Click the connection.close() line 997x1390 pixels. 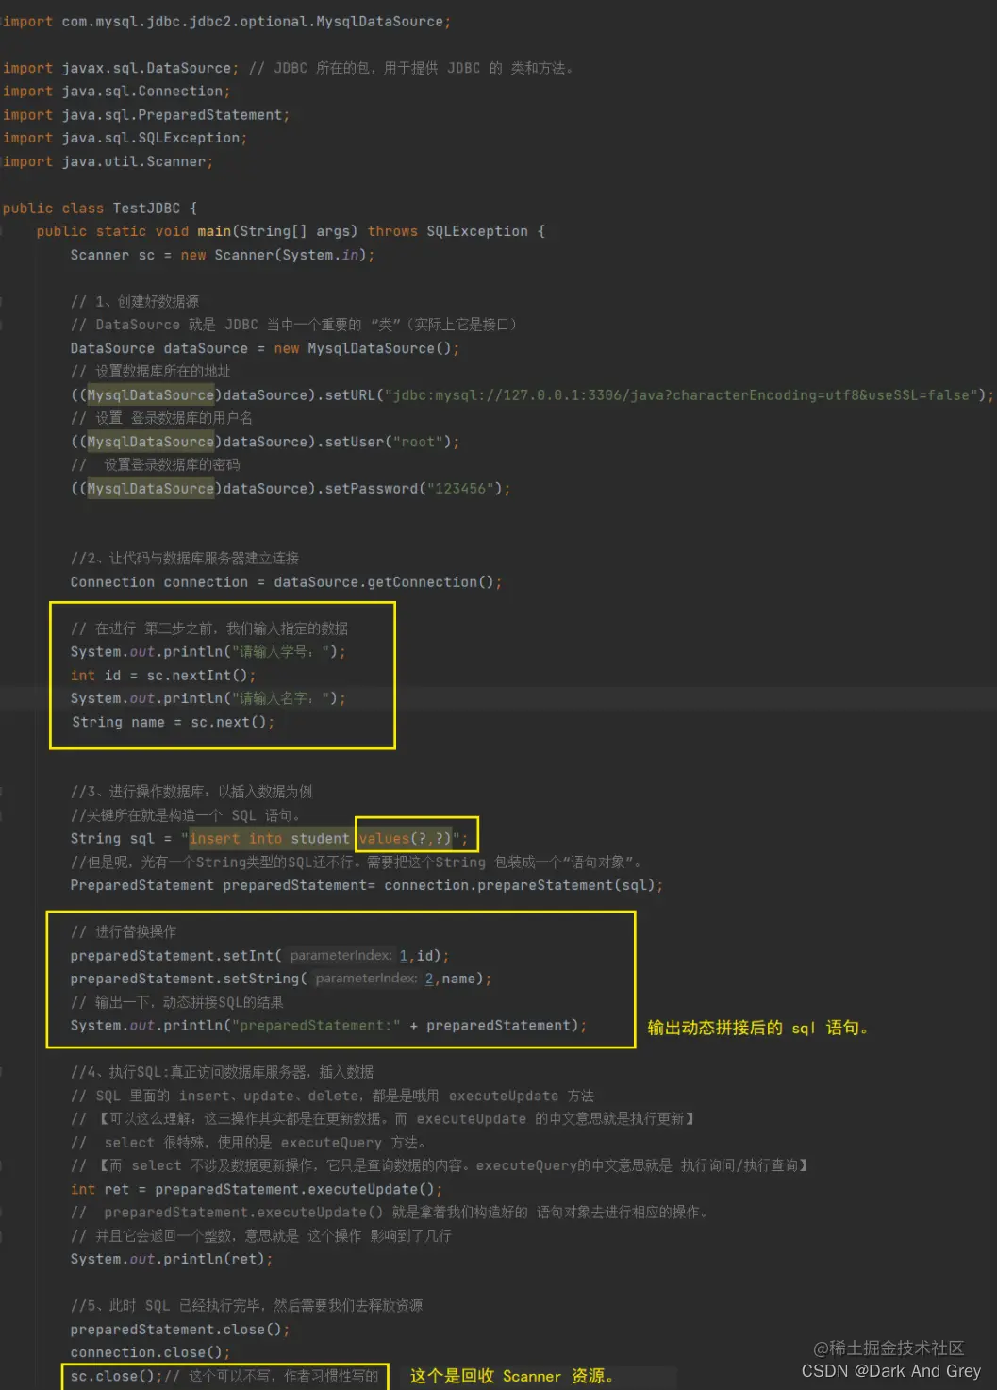(x=150, y=1352)
